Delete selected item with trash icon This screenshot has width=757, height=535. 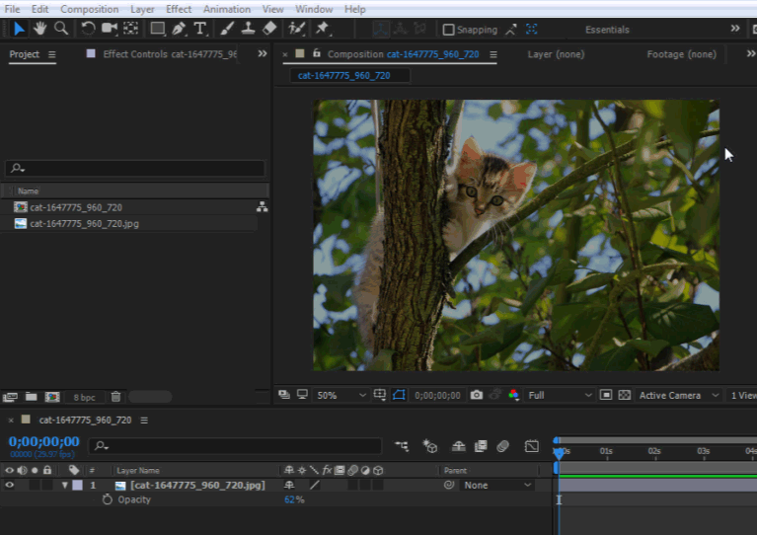115,397
